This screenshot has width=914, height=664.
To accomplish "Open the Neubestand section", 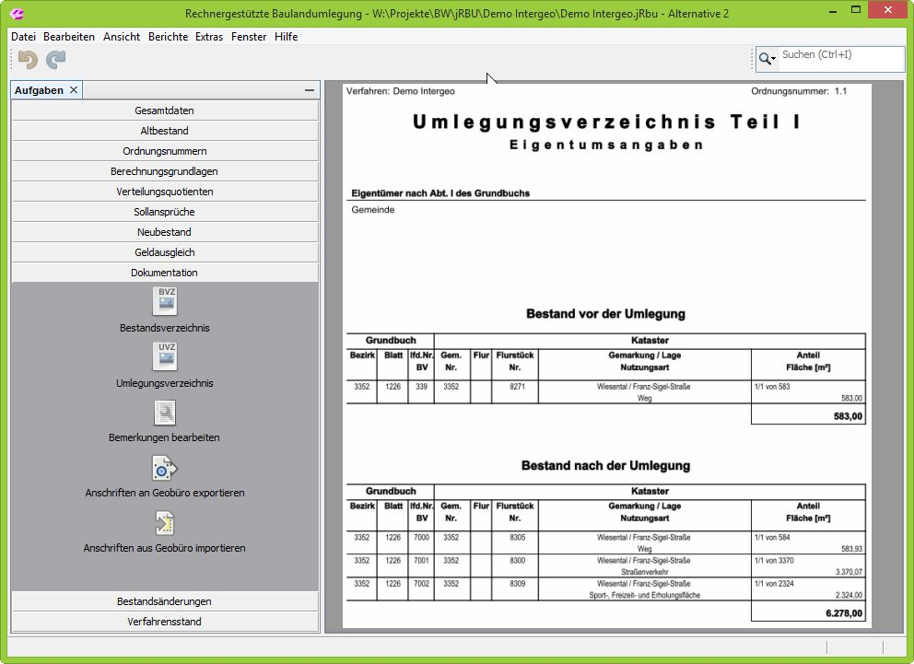I will point(163,231).
